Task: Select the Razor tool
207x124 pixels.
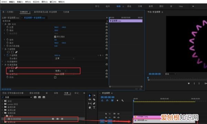Action: (94, 100)
